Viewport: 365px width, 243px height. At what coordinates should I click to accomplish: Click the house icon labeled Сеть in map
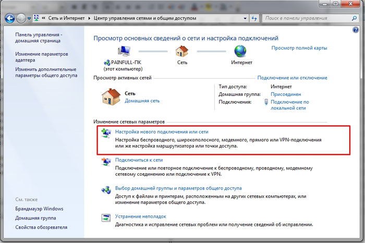click(x=182, y=51)
